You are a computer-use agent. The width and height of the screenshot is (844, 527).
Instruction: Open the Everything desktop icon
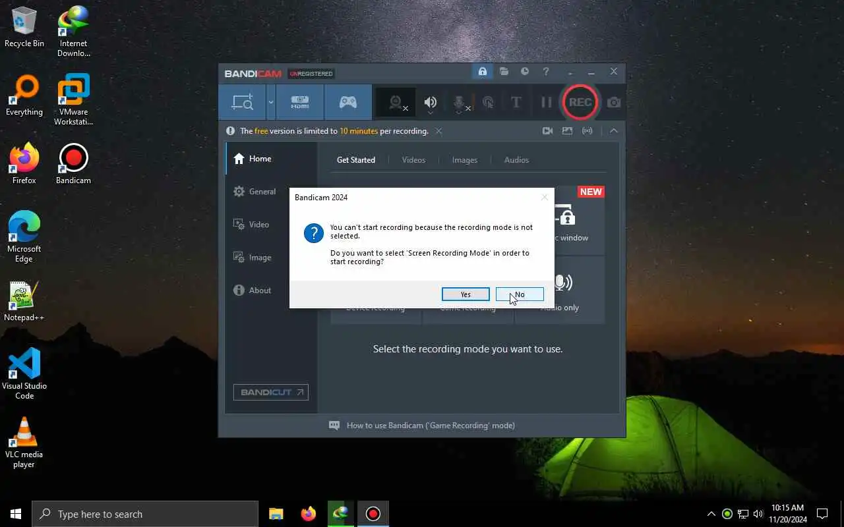[x=24, y=96]
